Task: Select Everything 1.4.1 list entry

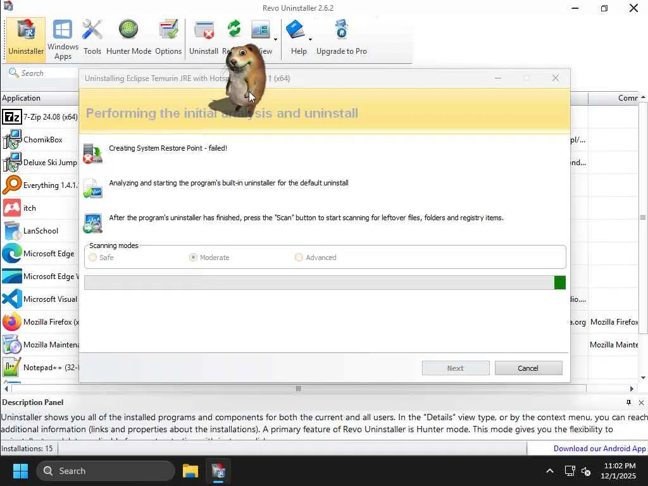Action: click(40, 185)
